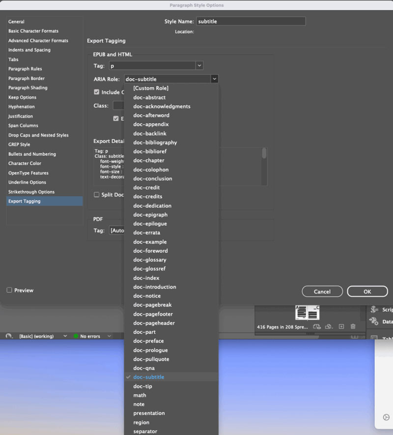393x435 pixels.
Task: Create a new page in the Pages panel
Action: (x=341, y=327)
